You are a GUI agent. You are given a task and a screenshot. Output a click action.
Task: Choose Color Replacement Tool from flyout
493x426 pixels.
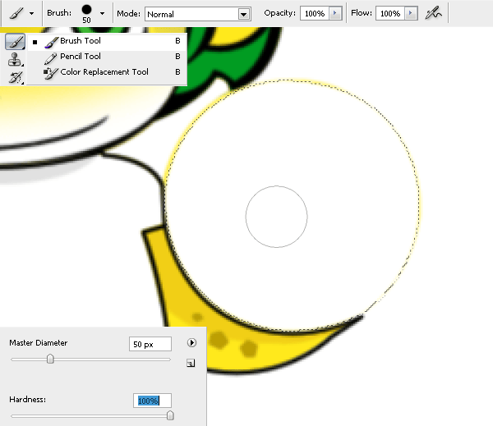click(x=104, y=72)
